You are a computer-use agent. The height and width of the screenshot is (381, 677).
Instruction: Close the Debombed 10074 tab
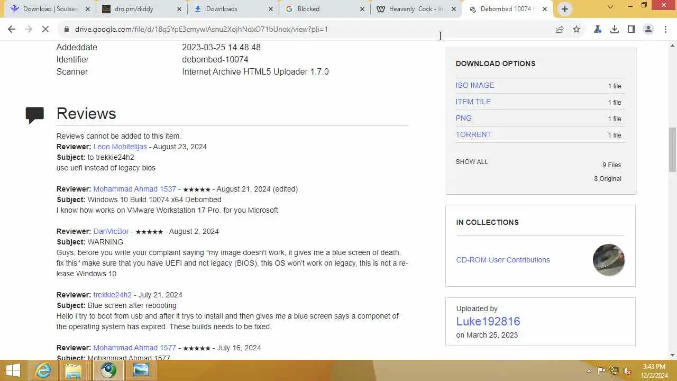pyautogui.click(x=545, y=9)
